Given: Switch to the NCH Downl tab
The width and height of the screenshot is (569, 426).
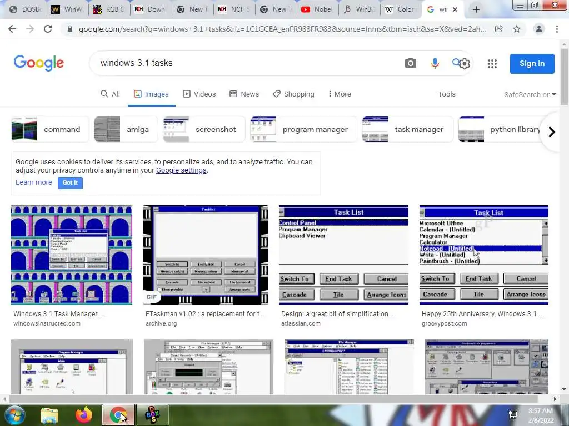Looking at the screenshot, I should (x=151, y=9).
